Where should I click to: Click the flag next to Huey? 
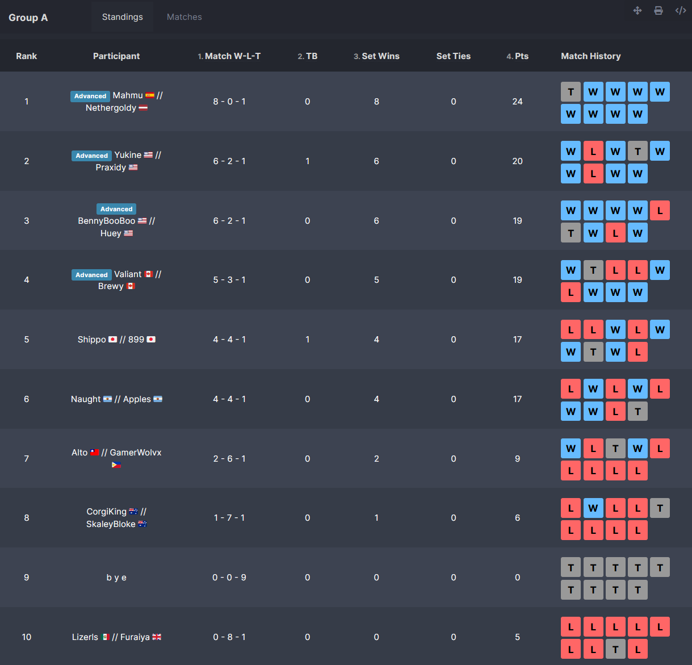click(x=128, y=233)
